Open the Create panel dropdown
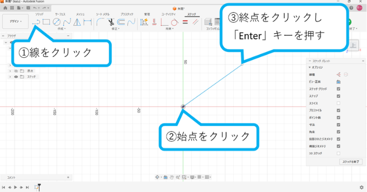The width and height of the screenshot is (367, 192). (62, 29)
